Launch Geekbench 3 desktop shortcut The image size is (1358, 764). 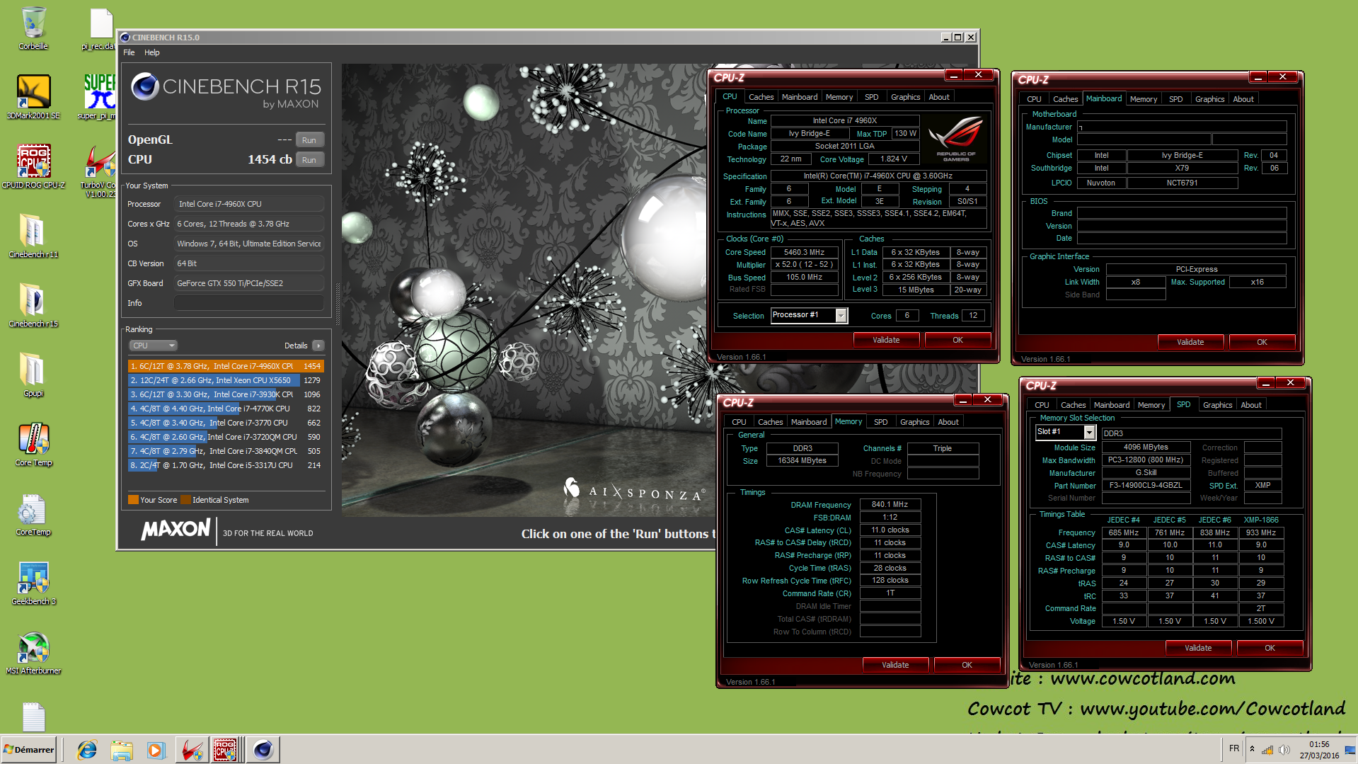point(33,583)
